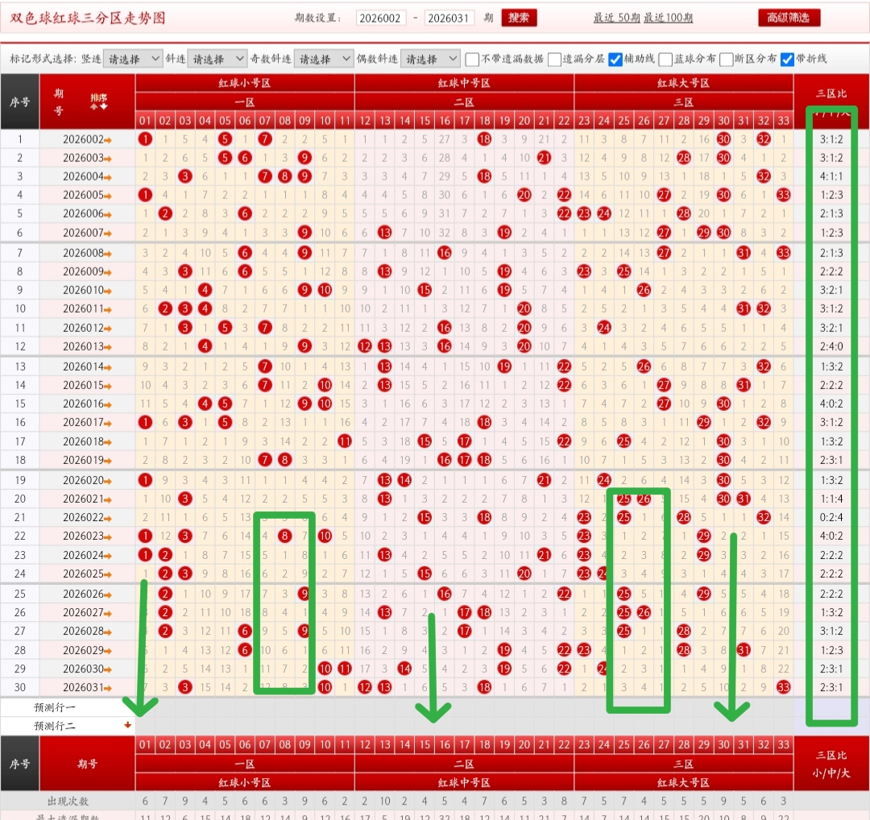This screenshot has height=820, width=870.
Task: Click the 红球中号区 top header
Action: [465, 83]
